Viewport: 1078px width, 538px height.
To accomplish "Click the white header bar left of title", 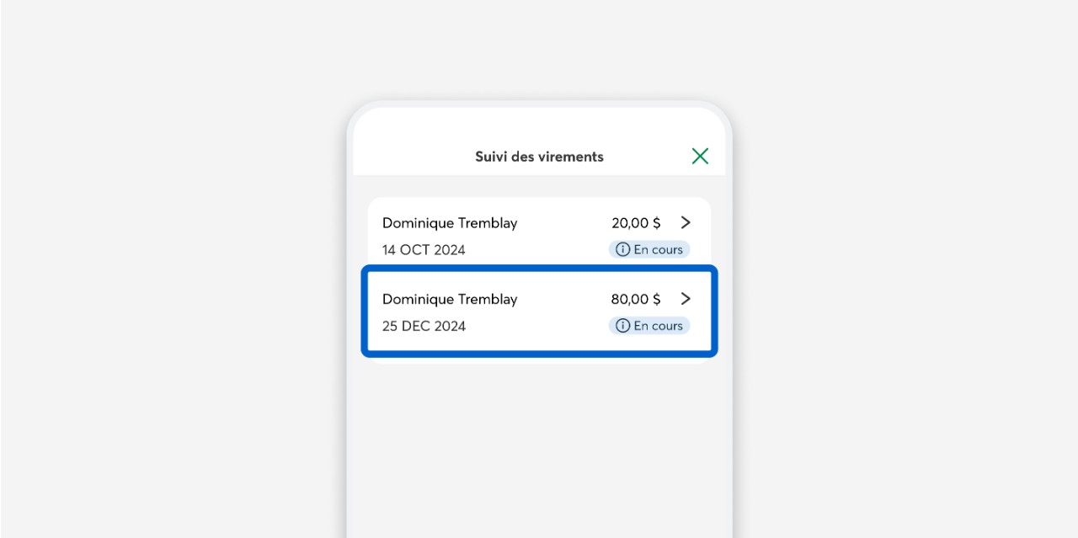I will pyautogui.click(x=413, y=156).
